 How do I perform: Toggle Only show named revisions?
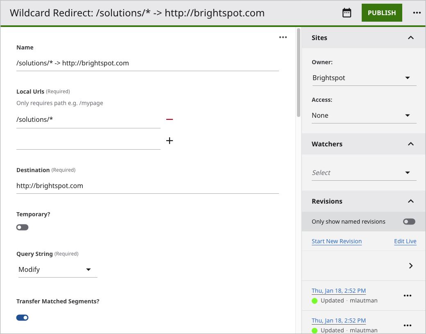tap(409, 222)
